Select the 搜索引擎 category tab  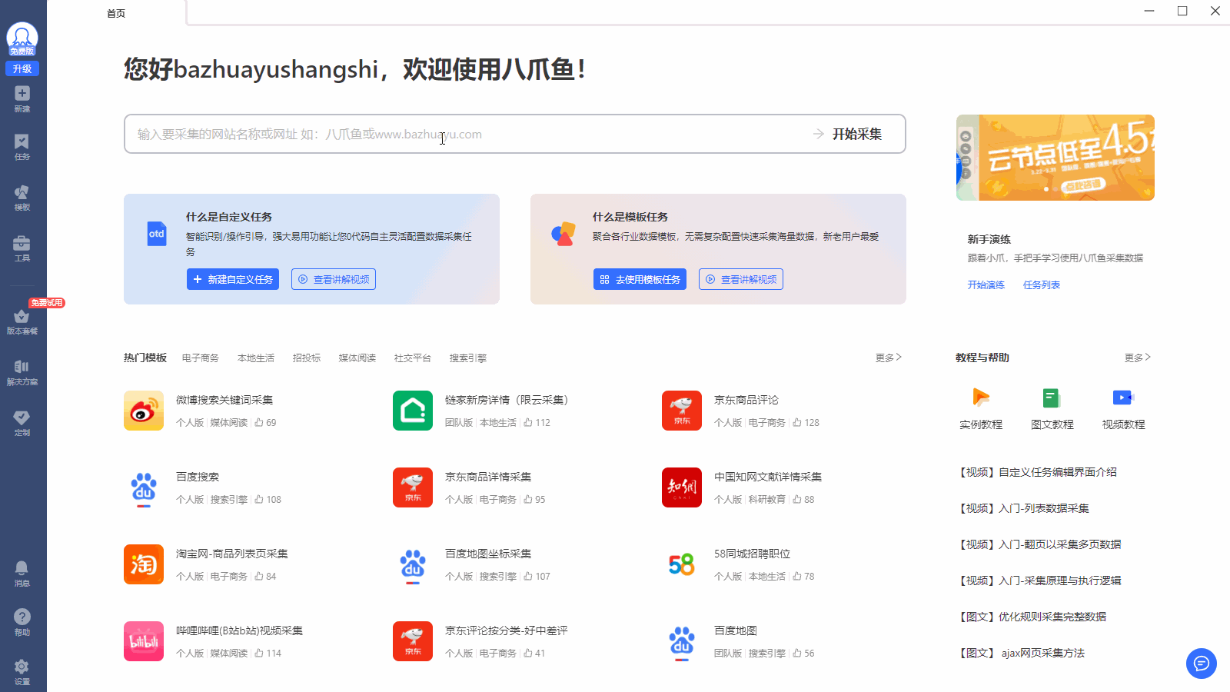(468, 358)
